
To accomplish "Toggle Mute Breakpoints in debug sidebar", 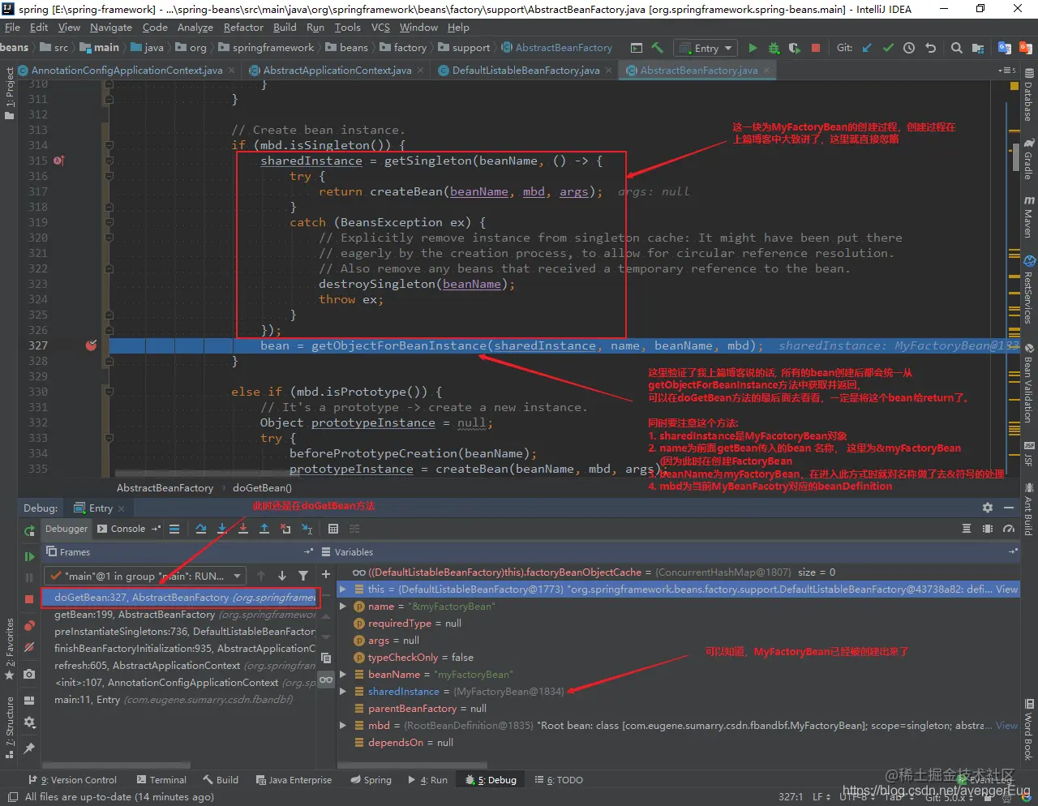I will [x=29, y=648].
